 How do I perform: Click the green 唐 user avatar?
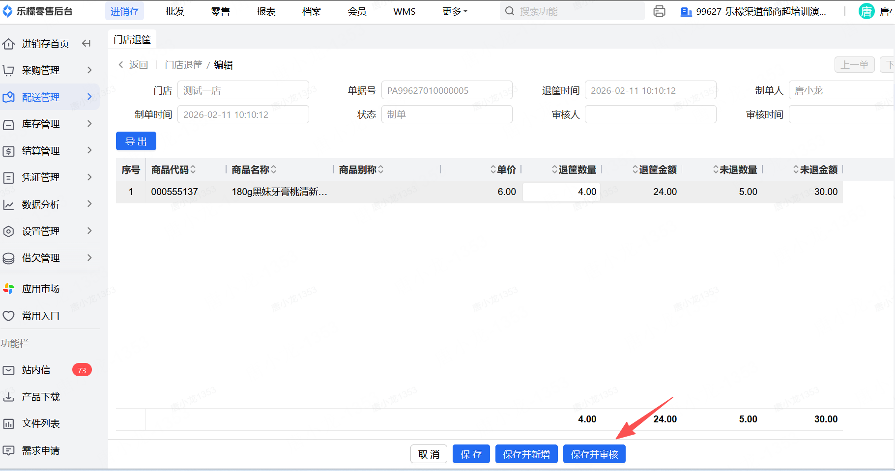pos(866,11)
